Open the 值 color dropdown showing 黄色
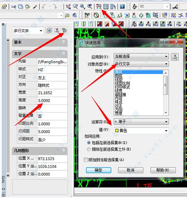Image resolution: width=187 pixels, height=198 pixels. 141,131
